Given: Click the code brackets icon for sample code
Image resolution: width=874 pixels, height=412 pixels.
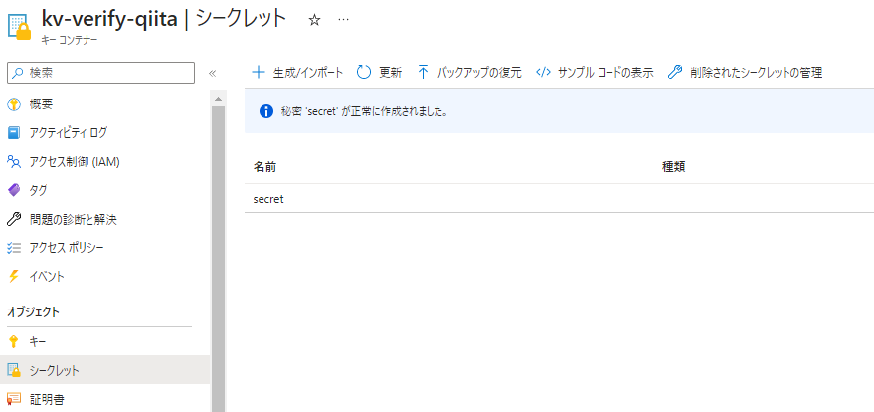Looking at the screenshot, I should pyautogui.click(x=544, y=72).
